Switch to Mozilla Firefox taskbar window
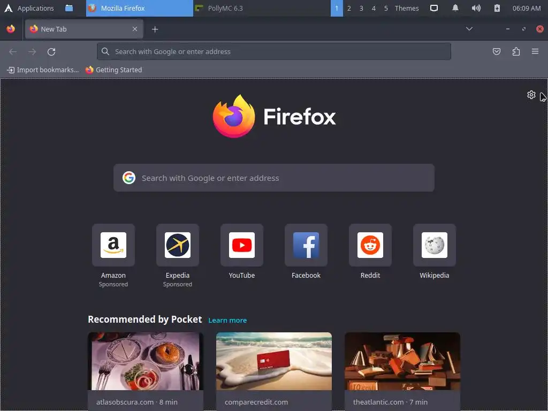 pos(140,8)
